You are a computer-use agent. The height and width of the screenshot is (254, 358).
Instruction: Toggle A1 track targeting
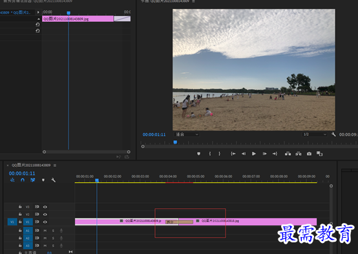28,231
